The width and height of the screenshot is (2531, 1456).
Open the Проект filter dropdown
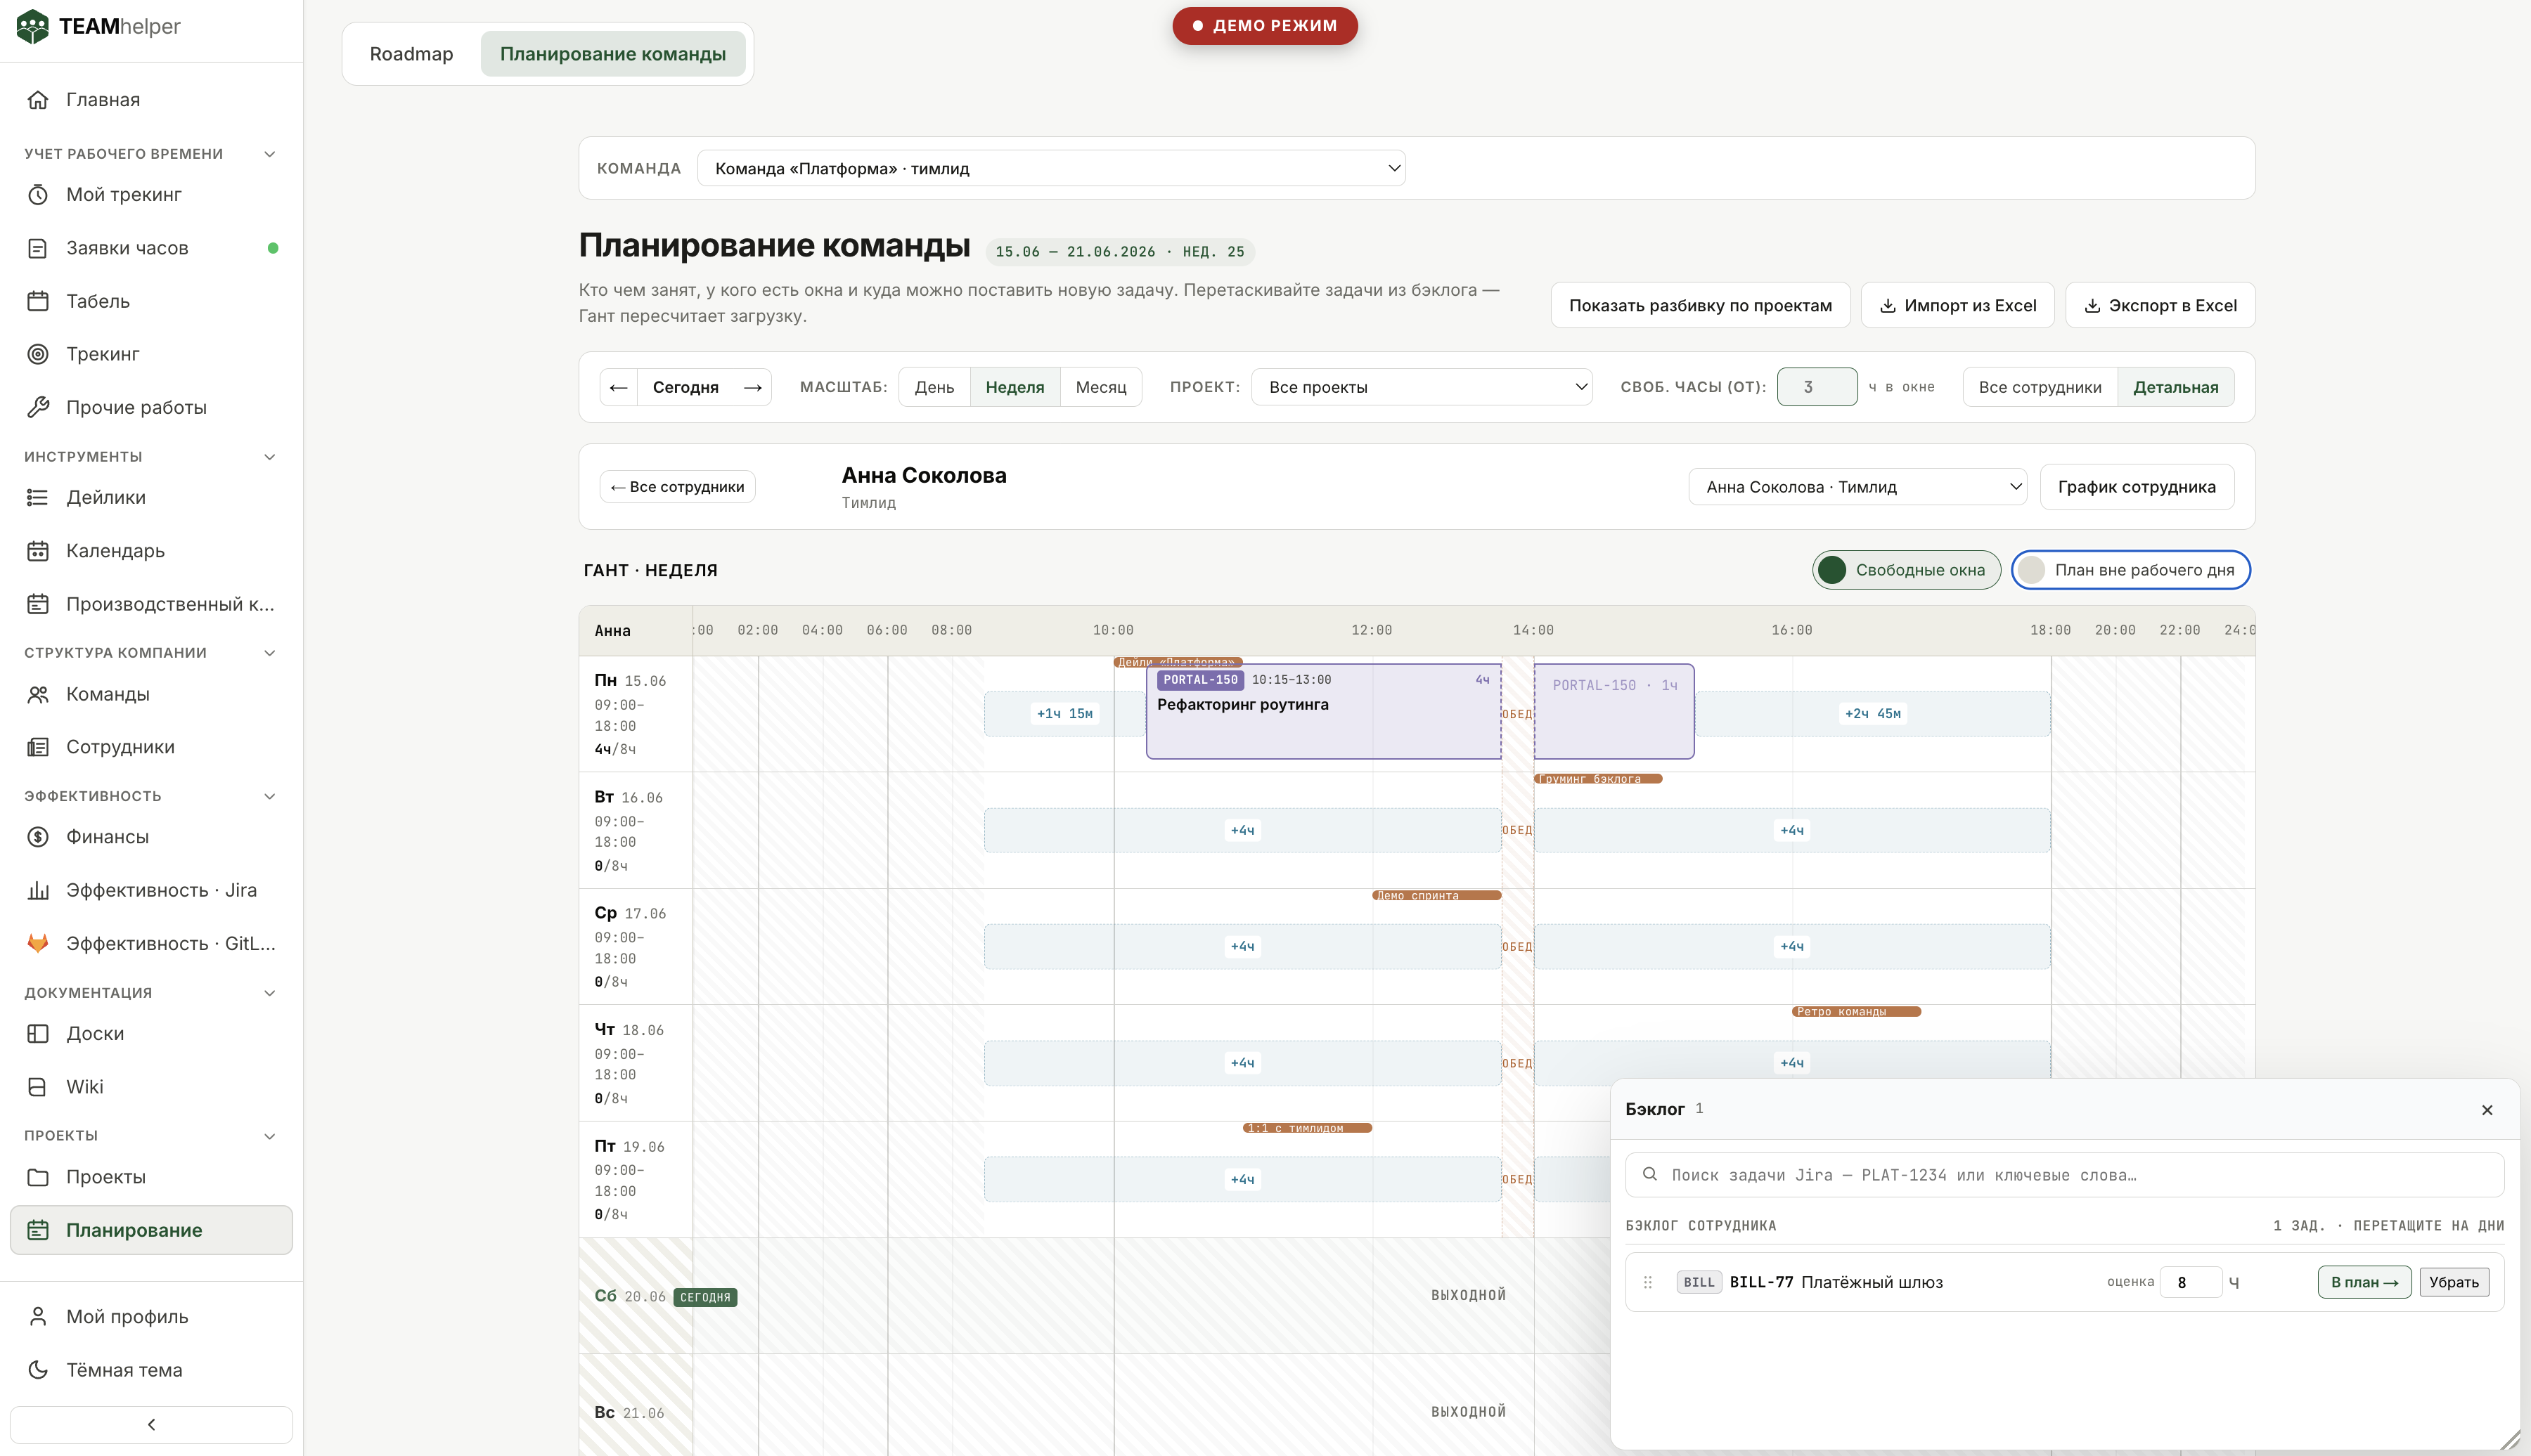[x=1422, y=387]
